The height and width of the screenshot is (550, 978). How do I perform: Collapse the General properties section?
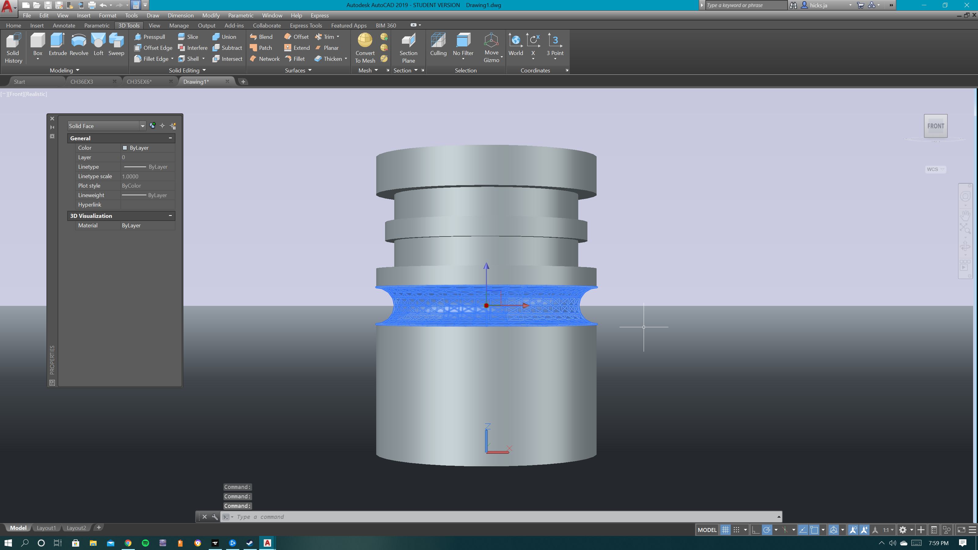(x=171, y=138)
